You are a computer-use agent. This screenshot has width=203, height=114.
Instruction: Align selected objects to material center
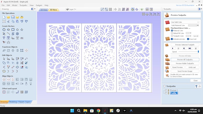point(4,79)
